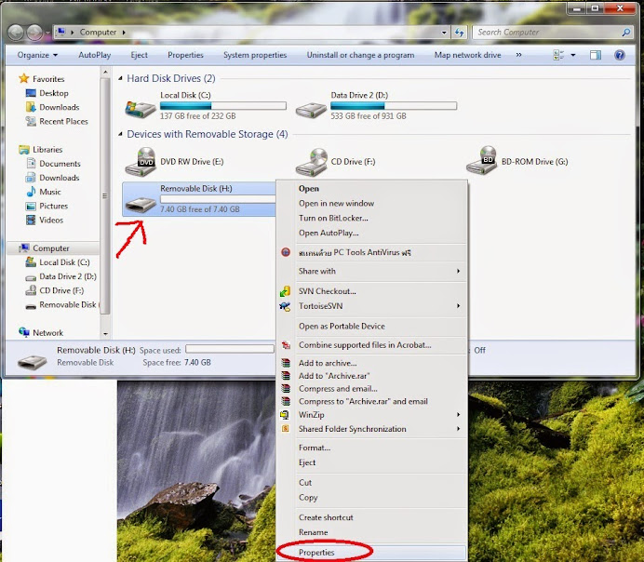
Task: Open the Help question mark icon
Action: pyautogui.click(x=620, y=55)
